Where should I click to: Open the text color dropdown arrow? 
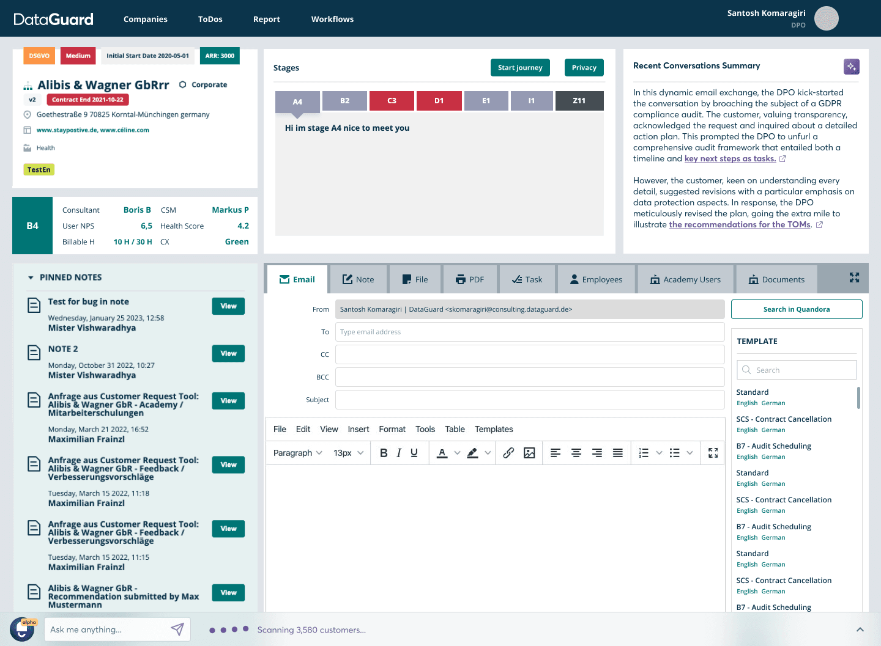(x=457, y=453)
